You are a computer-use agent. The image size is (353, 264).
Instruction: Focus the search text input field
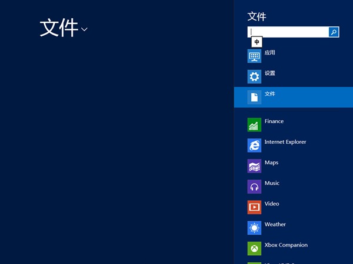(x=288, y=32)
